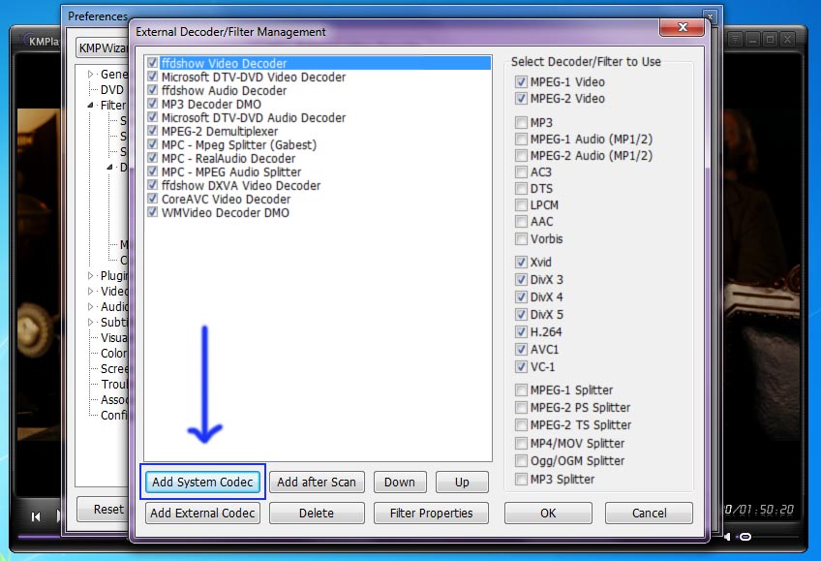This screenshot has width=821, height=561.
Task: Click the KMPlayer seek progress bar
Action: point(40,536)
